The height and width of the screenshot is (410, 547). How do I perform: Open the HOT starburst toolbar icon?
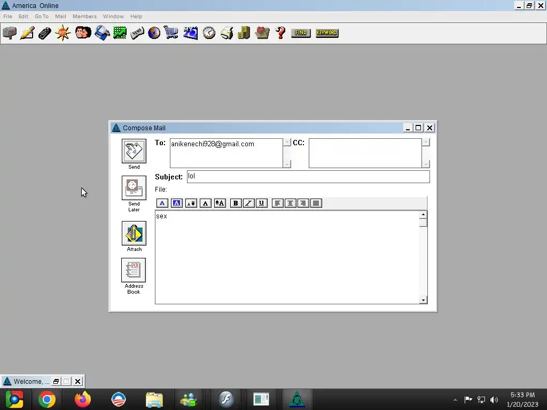tap(62, 33)
